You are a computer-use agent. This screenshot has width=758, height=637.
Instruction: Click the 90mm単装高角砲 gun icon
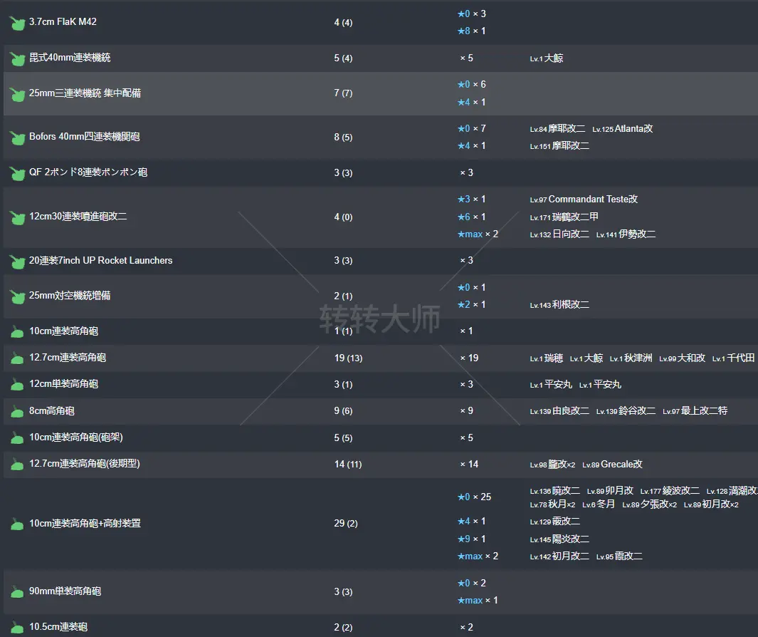pyautogui.click(x=17, y=592)
